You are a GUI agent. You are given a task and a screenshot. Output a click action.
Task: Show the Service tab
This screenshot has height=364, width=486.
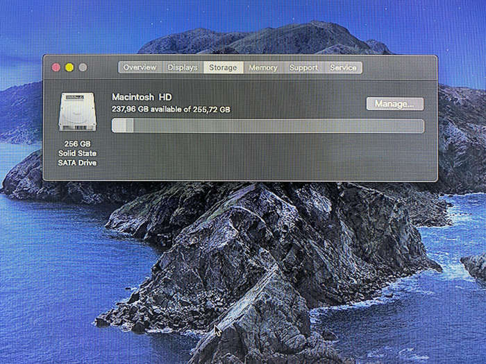(343, 67)
